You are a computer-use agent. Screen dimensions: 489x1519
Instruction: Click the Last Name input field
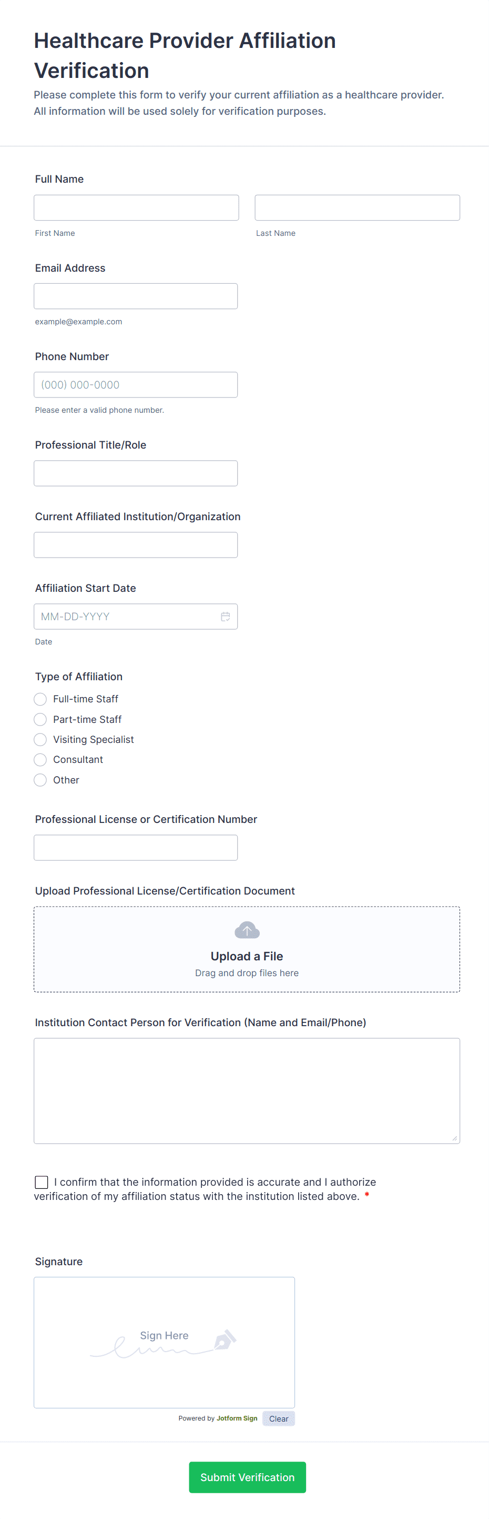[357, 207]
